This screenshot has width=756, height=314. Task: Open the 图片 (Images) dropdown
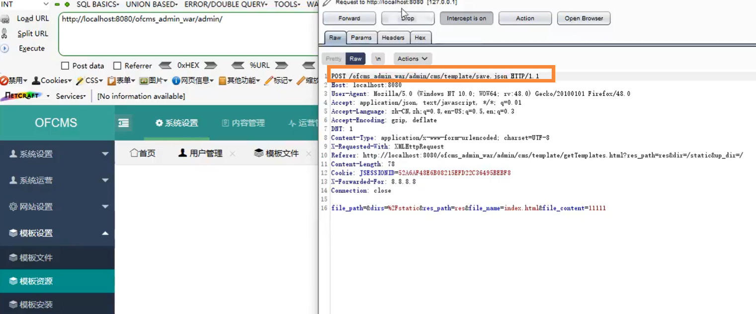(x=154, y=80)
